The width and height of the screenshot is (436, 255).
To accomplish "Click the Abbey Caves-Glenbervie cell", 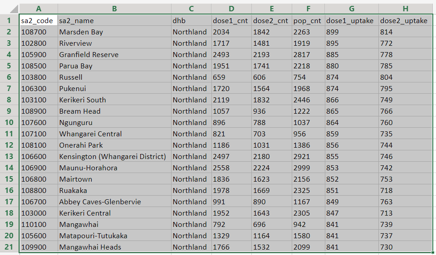I will click(114, 202).
